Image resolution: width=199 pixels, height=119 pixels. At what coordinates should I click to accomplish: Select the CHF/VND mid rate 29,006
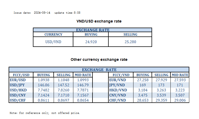[180, 100]
